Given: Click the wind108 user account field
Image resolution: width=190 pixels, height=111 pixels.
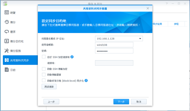Looking at the screenshot, I should [114, 45].
